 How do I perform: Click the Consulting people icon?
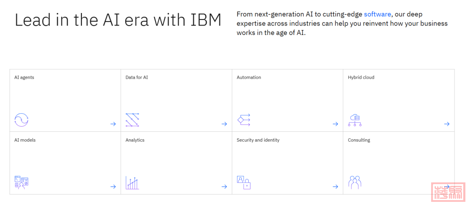354,182
